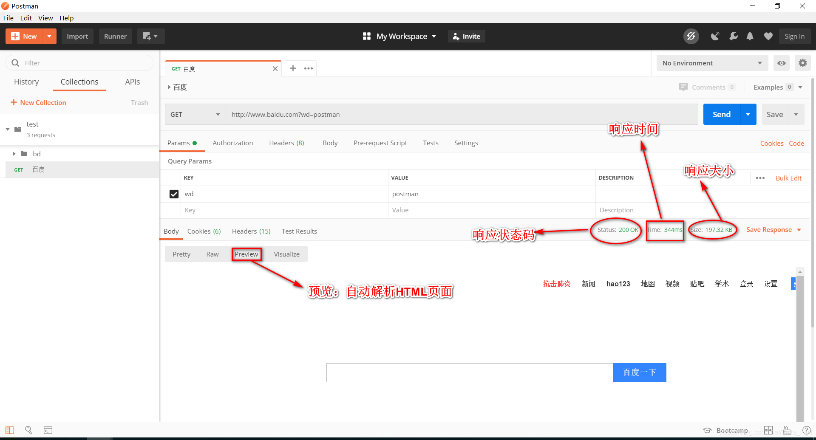Click the workspace grid icon
This screenshot has width=816, height=440.
[366, 37]
